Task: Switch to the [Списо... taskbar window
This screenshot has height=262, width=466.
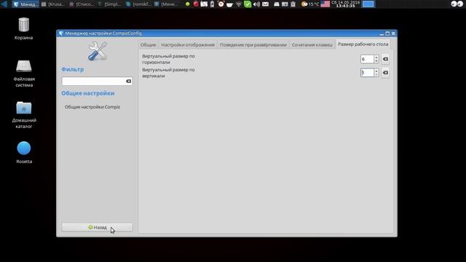Action: [x=82, y=4]
